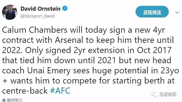Click 'Oct 2017' in the tweet text
This screenshot has width=182, height=102.
coord(149,50)
